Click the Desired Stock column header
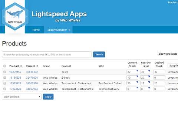 click(x=159, y=64)
